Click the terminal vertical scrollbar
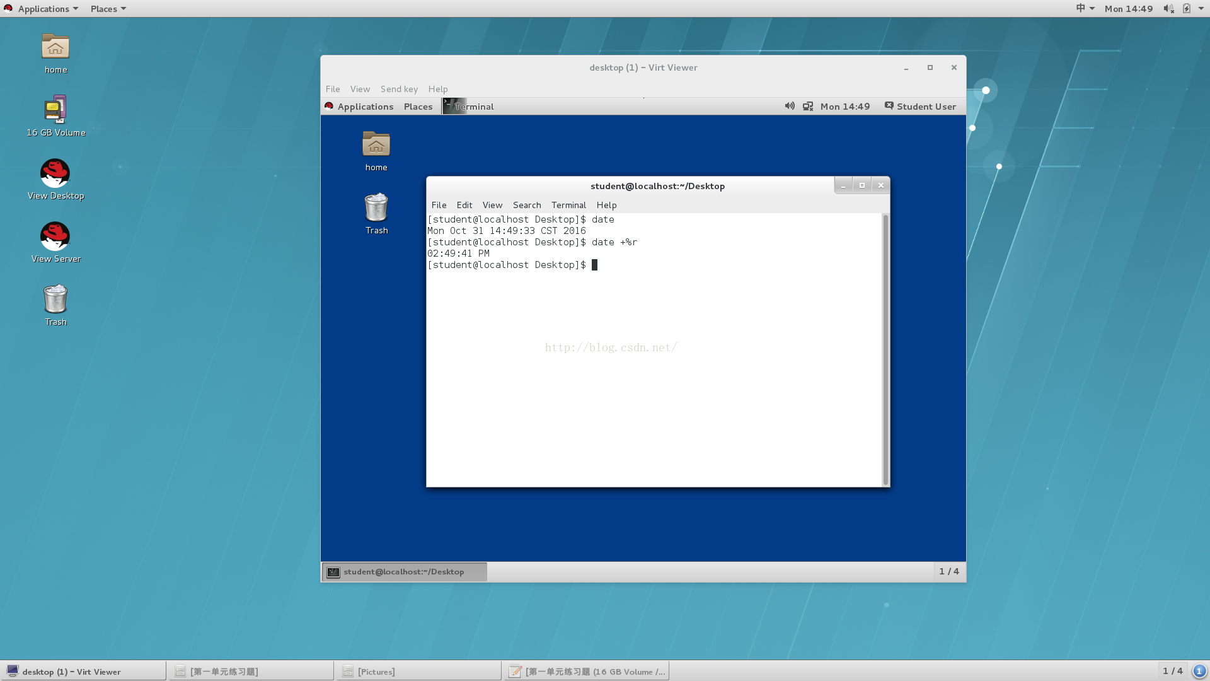 885,350
